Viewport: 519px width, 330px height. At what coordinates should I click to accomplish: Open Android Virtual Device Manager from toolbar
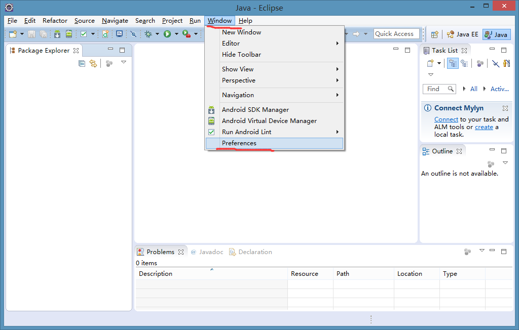coord(68,34)
